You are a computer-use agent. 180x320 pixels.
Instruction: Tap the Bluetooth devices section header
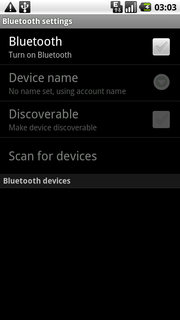coord(90,181)
